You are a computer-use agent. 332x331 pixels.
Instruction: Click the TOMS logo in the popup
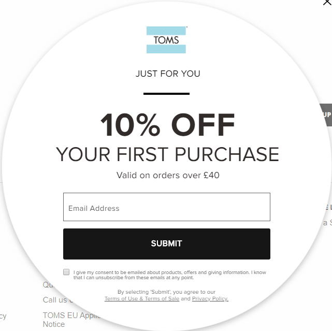tap(166, 40)
